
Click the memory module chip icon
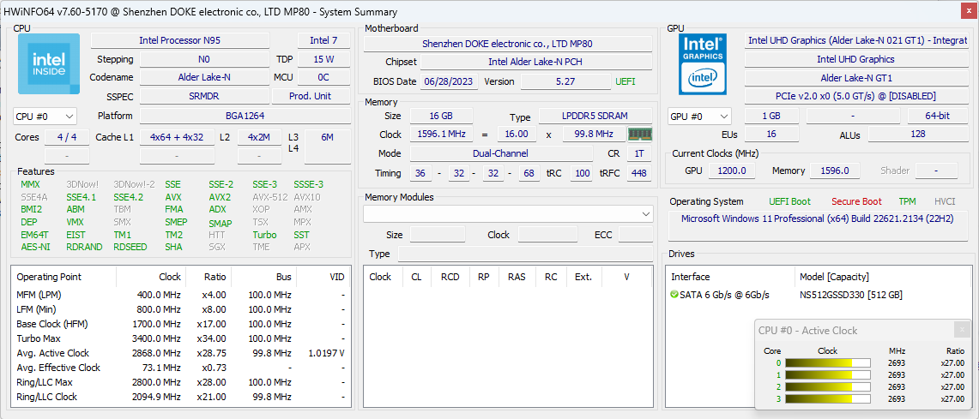(639, 134)
